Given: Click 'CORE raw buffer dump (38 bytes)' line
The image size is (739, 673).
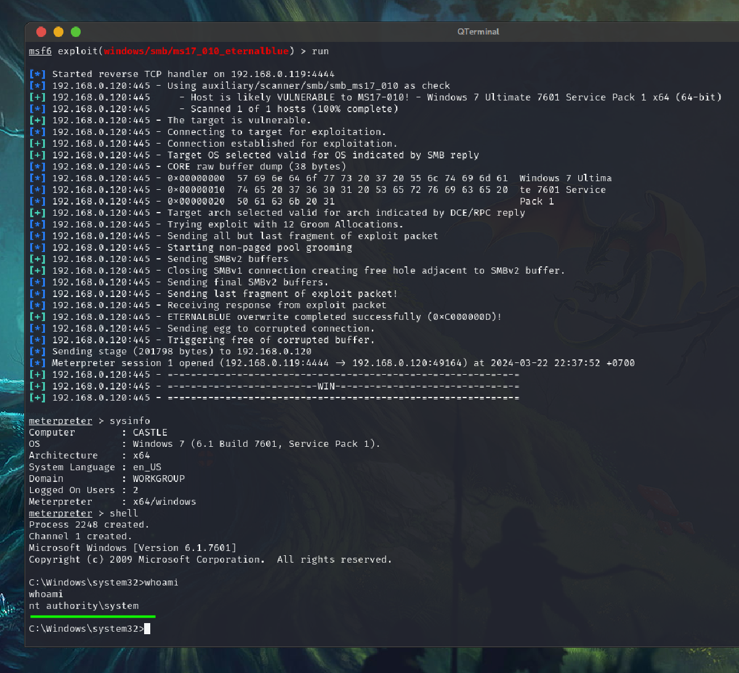Looking at the screenshot, I should pyautogui.click(x=187, y=166).
